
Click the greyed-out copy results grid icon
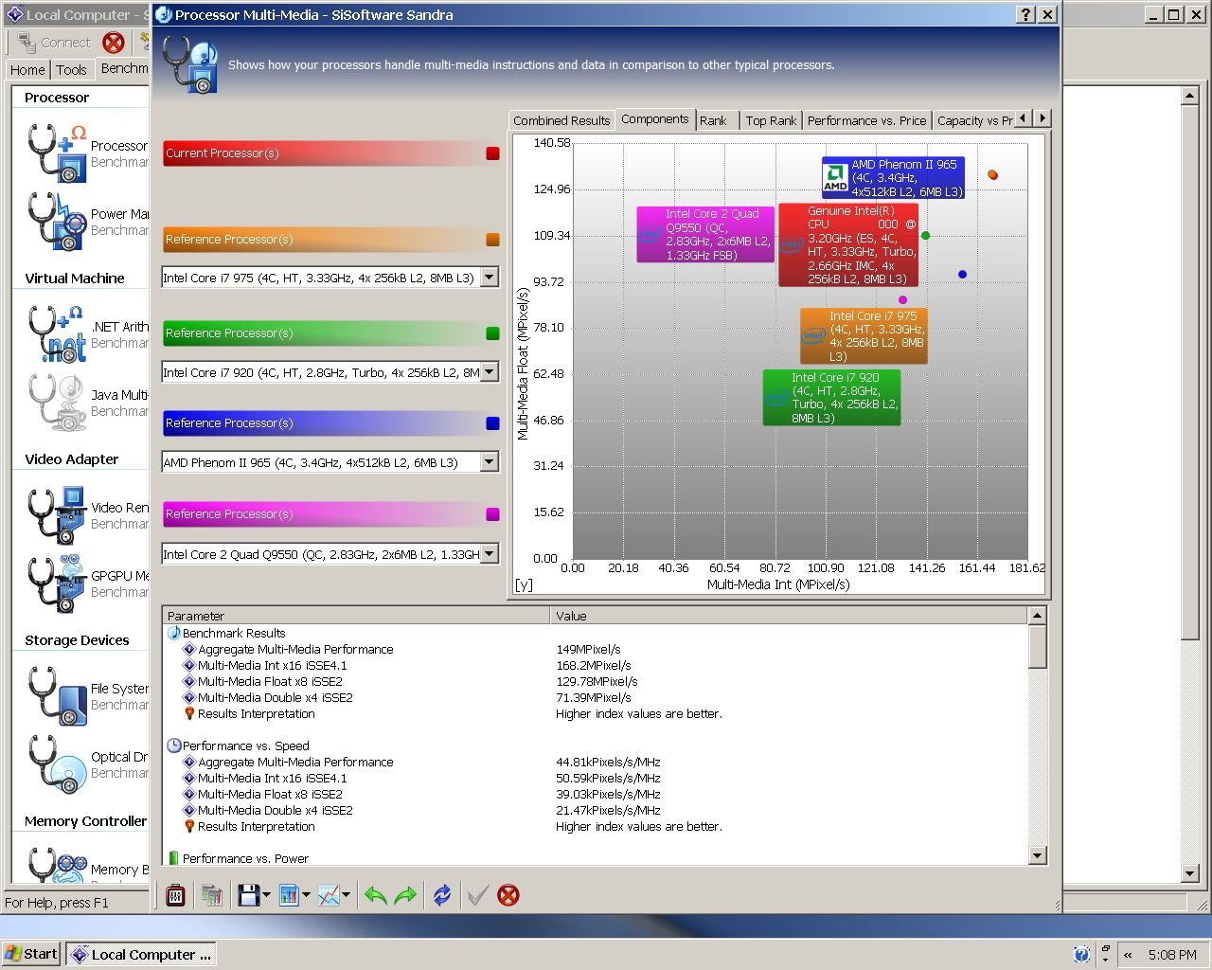click(x=211, y=895)
